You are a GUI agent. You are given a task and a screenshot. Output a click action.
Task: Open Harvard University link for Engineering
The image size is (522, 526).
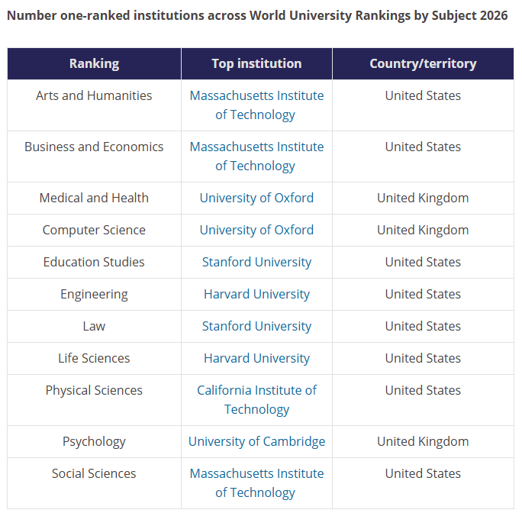256,294
